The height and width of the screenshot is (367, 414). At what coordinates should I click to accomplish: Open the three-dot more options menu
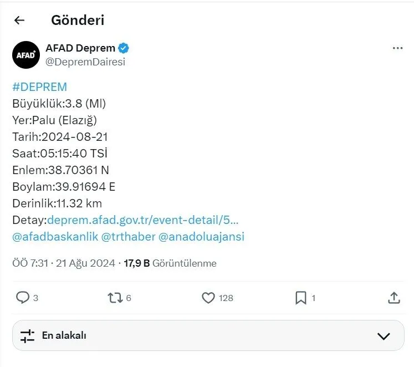click(x=397, y=48)
